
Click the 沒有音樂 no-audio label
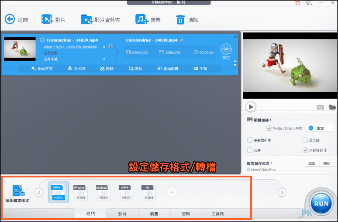tap(51, 53)
